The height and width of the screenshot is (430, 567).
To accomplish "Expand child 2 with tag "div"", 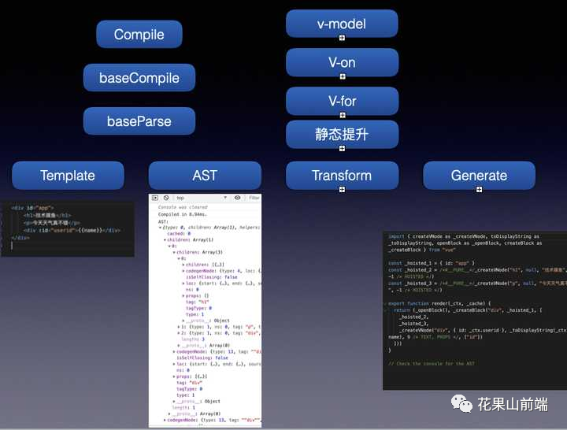I will pyautogui.click(x=179, y=332).
